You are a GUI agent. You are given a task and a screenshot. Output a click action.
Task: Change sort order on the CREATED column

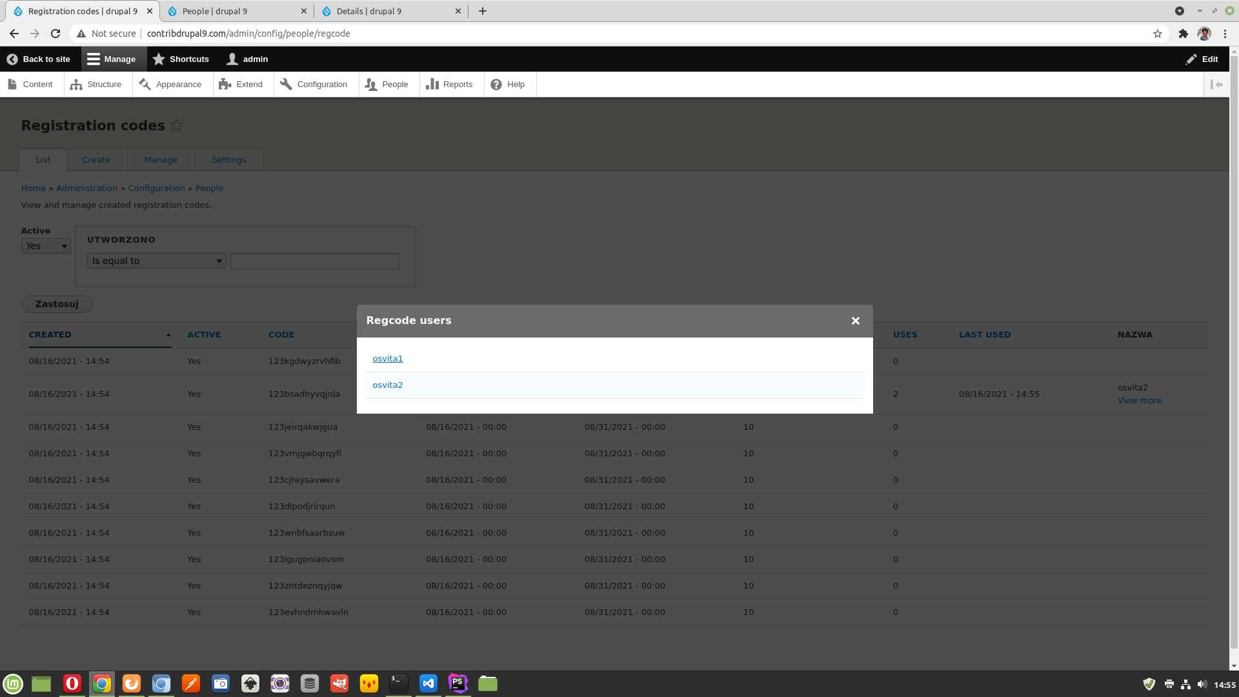click(50, 334)
